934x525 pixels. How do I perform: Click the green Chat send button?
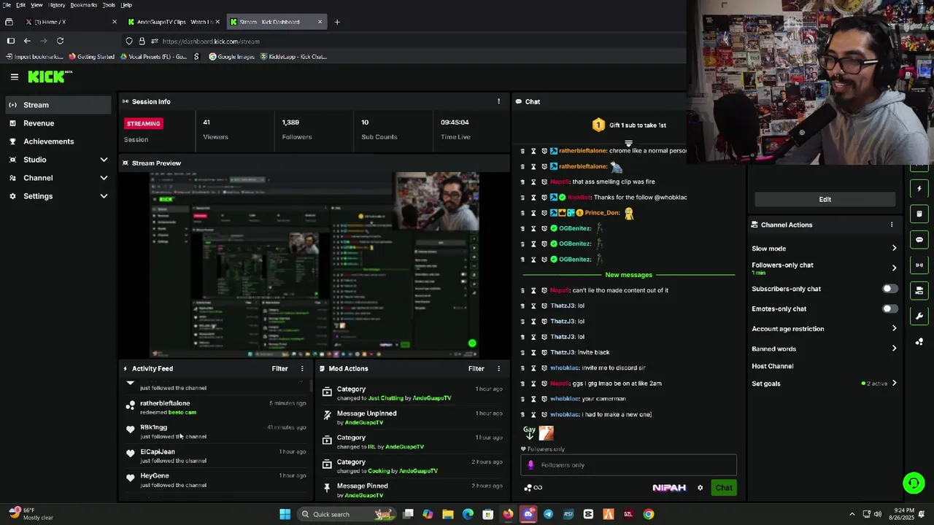click(x=723, y=488)
